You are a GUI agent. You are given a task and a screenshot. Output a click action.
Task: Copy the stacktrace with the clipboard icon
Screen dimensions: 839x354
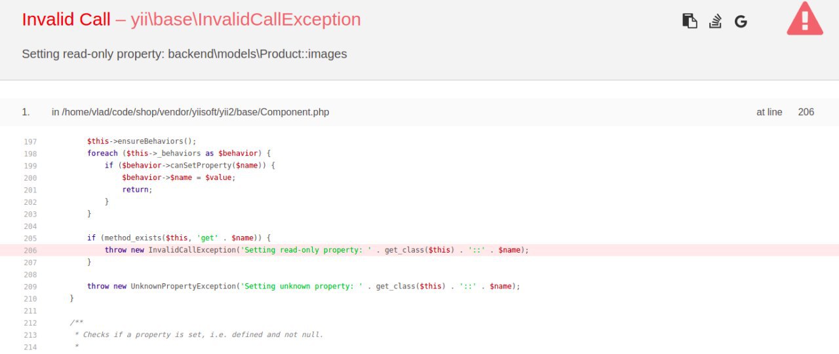click(x=690, y=21)
